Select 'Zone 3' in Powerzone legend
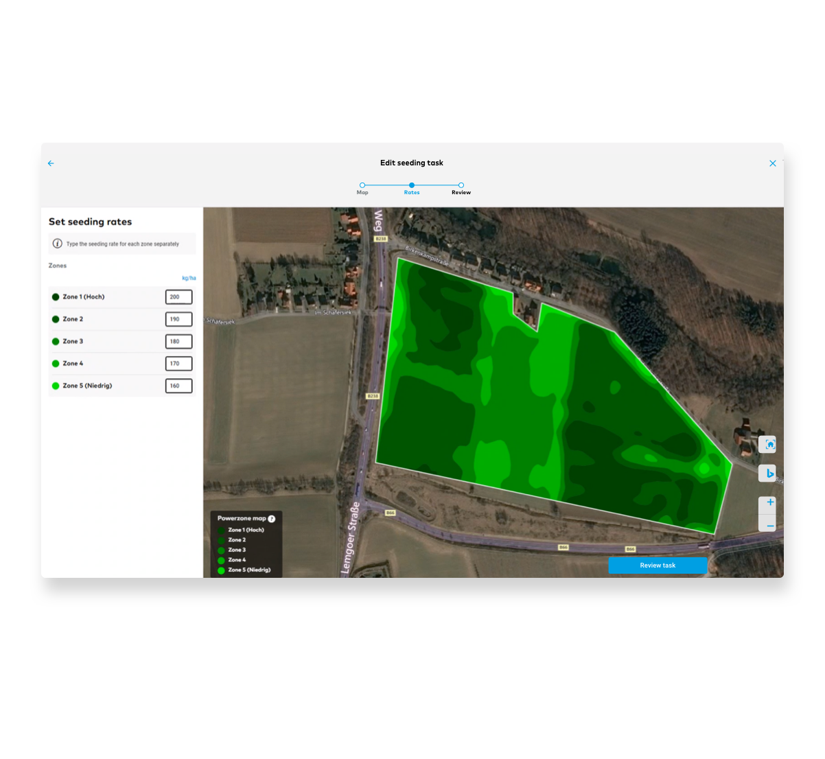The image size is (825, 759). 237,550
